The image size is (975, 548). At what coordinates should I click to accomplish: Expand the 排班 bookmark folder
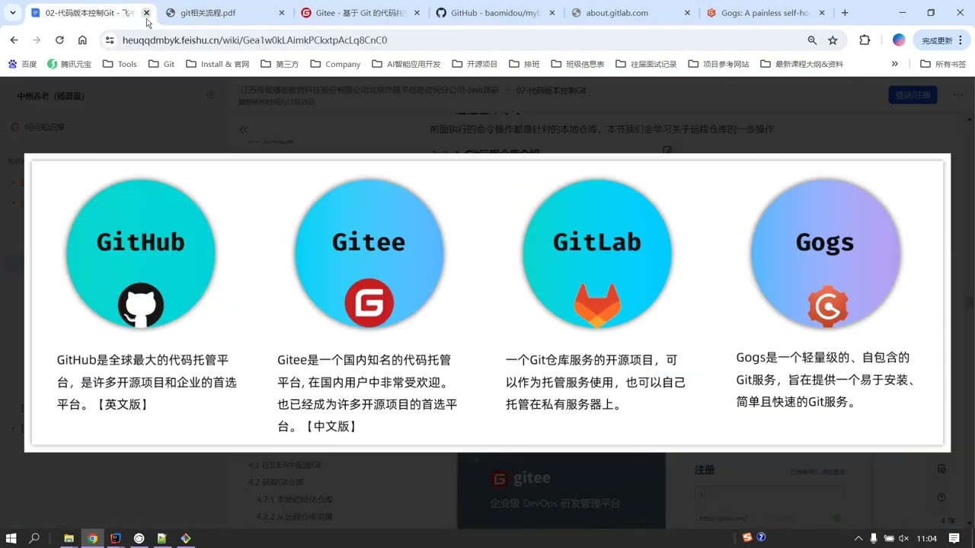pyautogui.click(x=524, y=64)
